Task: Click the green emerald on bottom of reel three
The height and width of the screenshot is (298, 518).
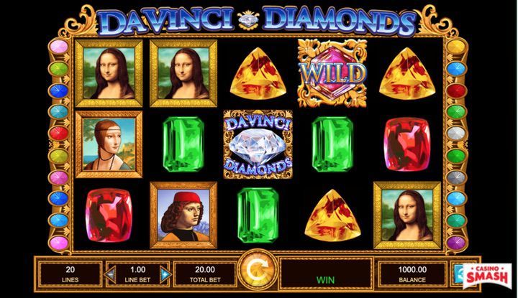Action: [x=258, y=215]
